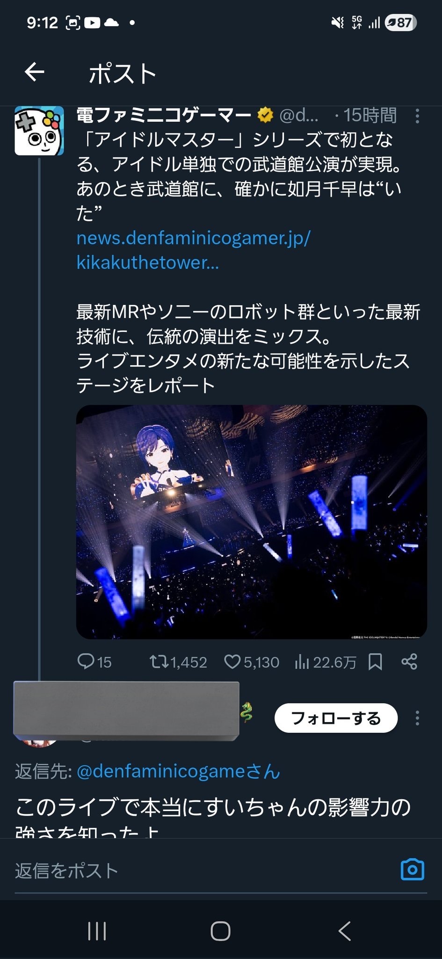View the concert stage photo
This screenshot has width=442, height=959.
click(251, 522)
